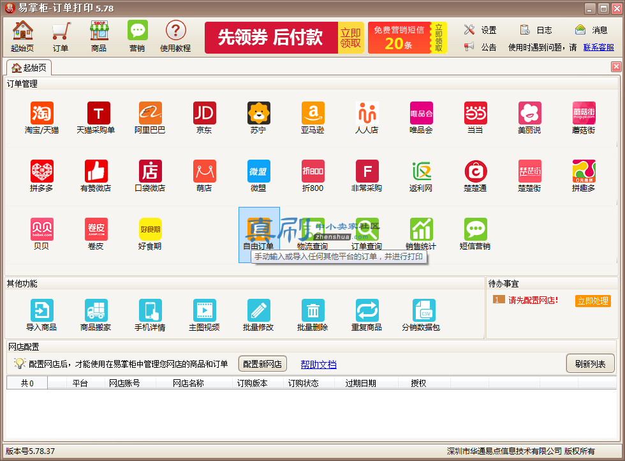Open the 淘宝/天猫 order platform icon
Screen dimensions: 625x461
click(41, 117)
